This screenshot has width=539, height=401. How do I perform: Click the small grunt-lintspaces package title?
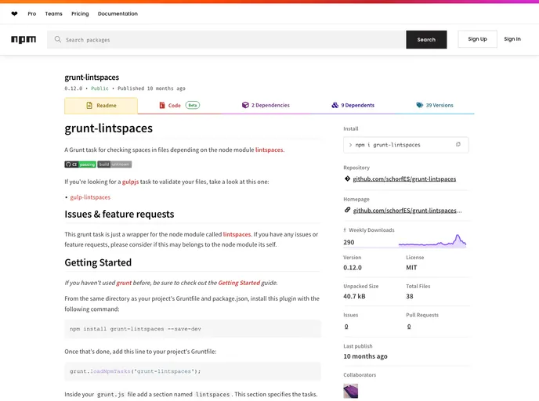pyautogui.click(x=92, y=78)
